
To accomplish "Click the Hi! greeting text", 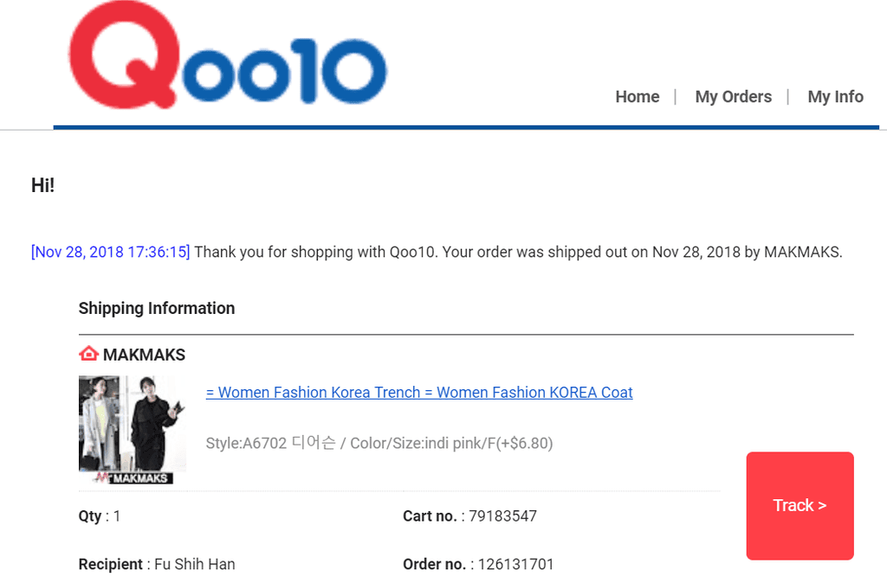I will pyautogui.click(x=42, y=185).
